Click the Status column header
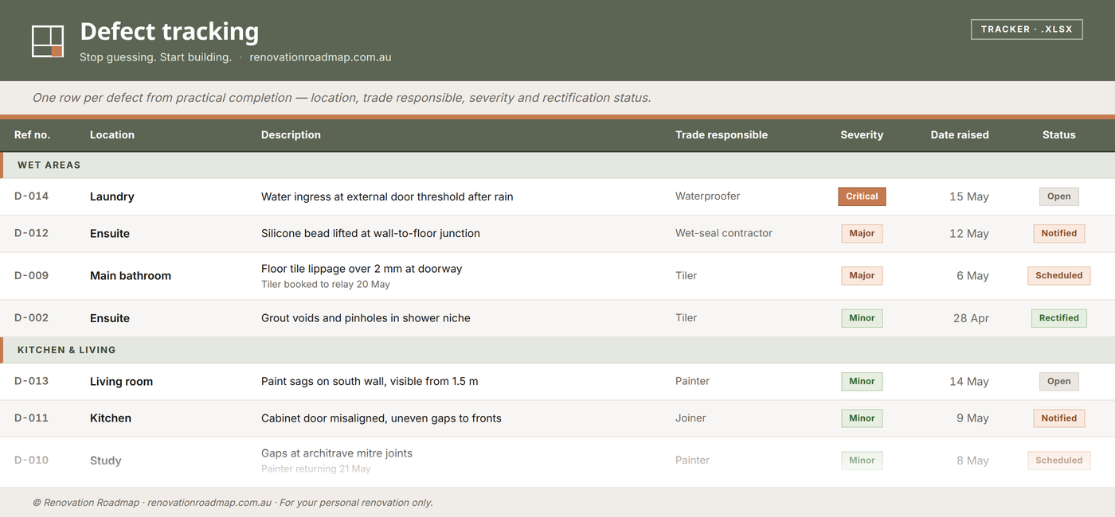1115x517 pixels. tap(1058, 134)
